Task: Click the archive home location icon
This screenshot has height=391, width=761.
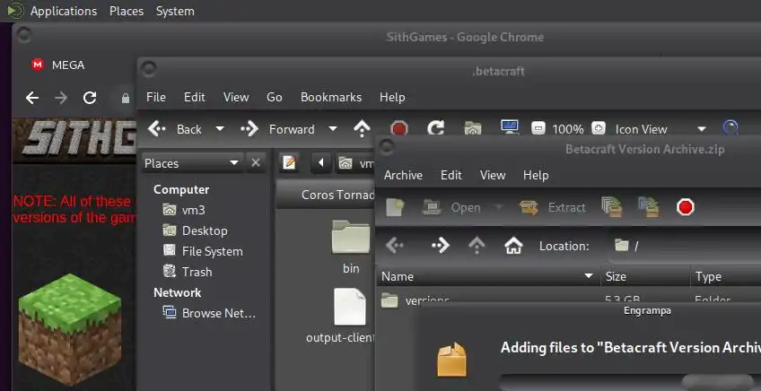Action: click(x=513, y=246)
